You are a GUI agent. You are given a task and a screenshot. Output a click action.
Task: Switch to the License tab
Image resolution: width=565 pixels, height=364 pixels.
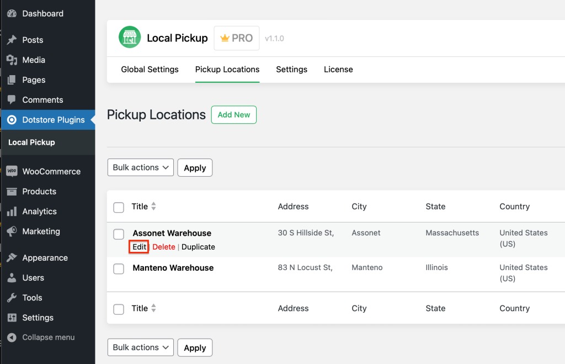point(338,70)
